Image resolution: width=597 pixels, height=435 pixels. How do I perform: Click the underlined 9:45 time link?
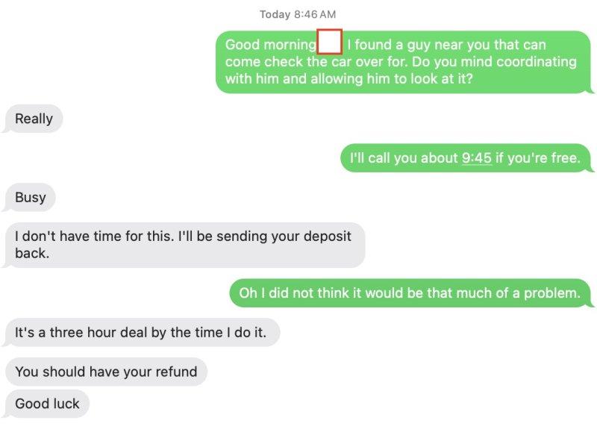coord(477,158)
